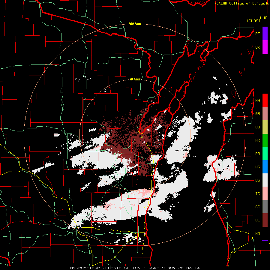Click the 100 NMI range ring label

135,24
